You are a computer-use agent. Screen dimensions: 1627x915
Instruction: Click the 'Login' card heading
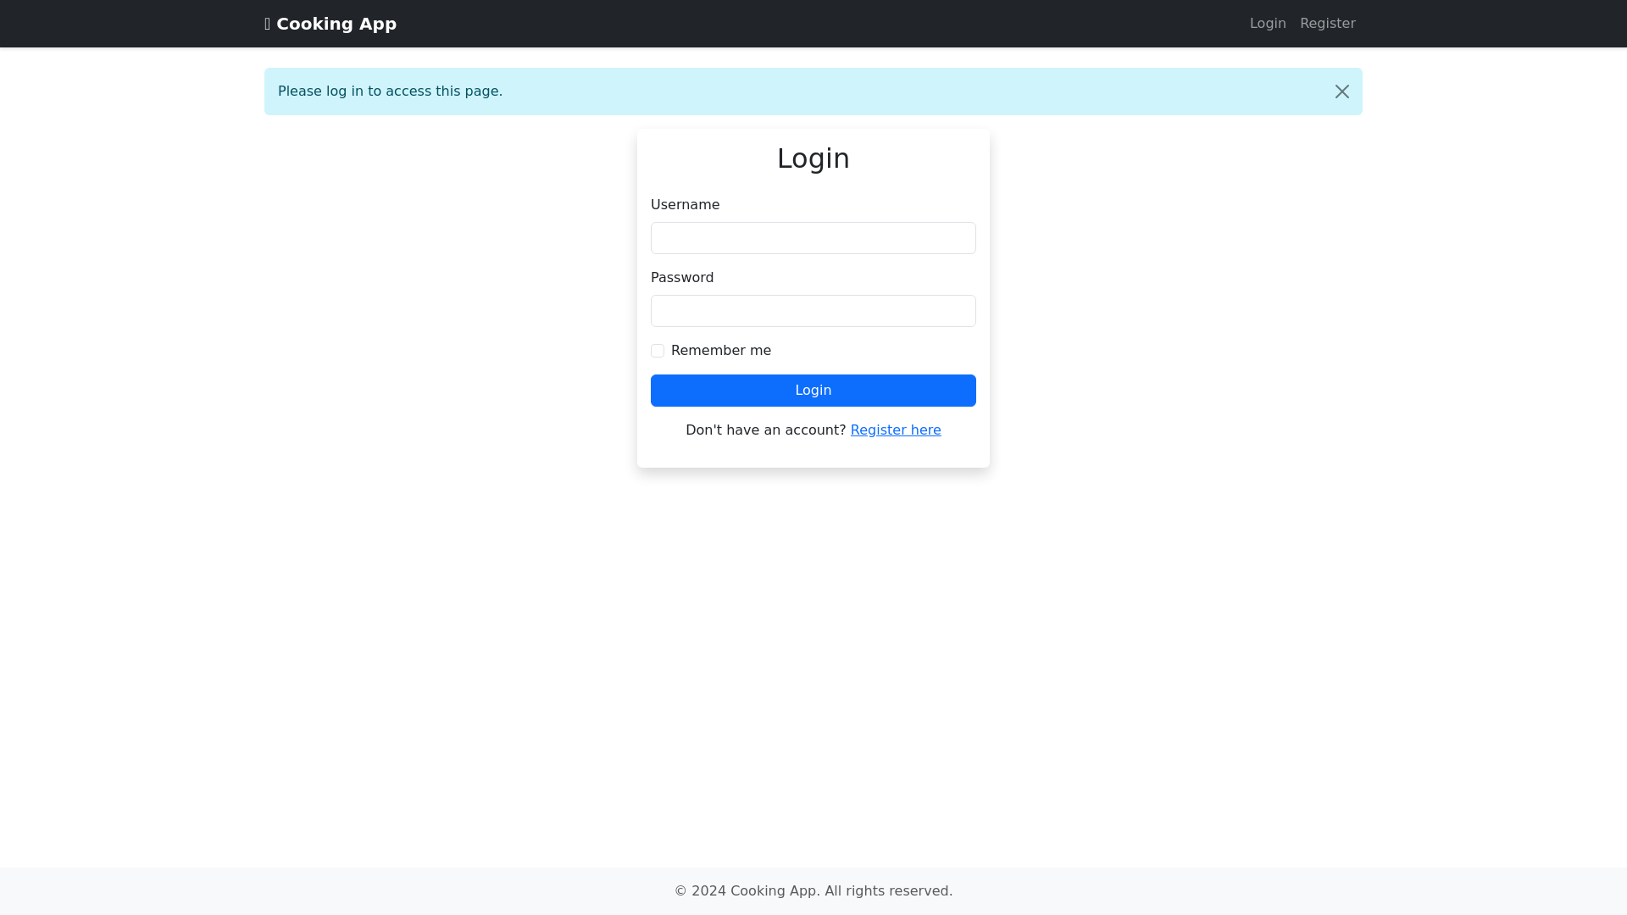(813, 158)
